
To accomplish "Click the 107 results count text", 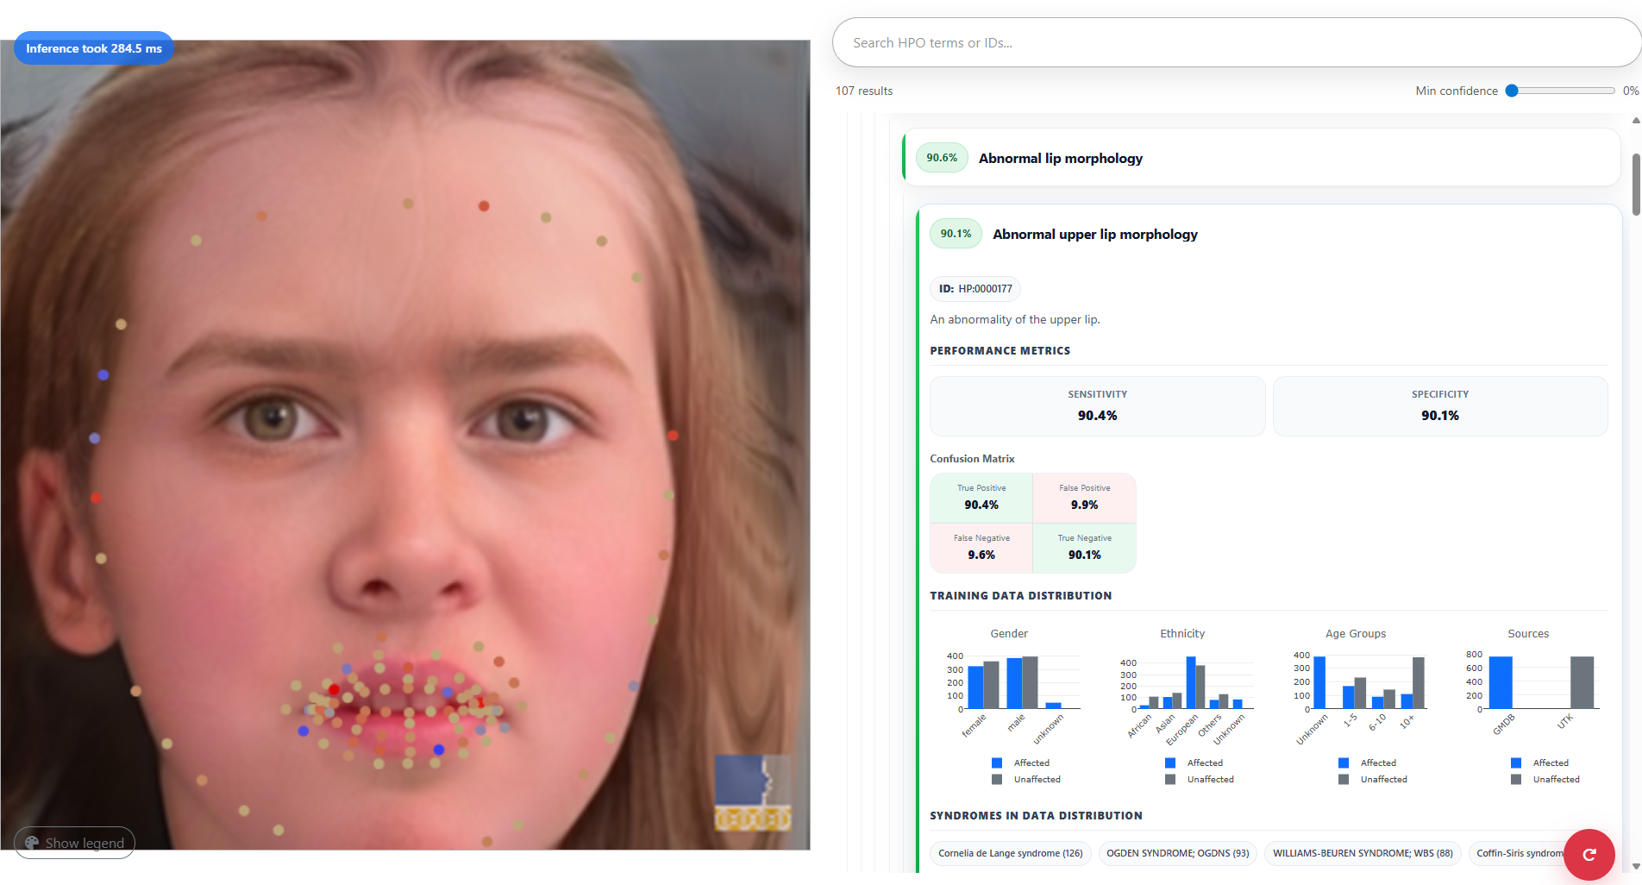I will pos(864,91).
